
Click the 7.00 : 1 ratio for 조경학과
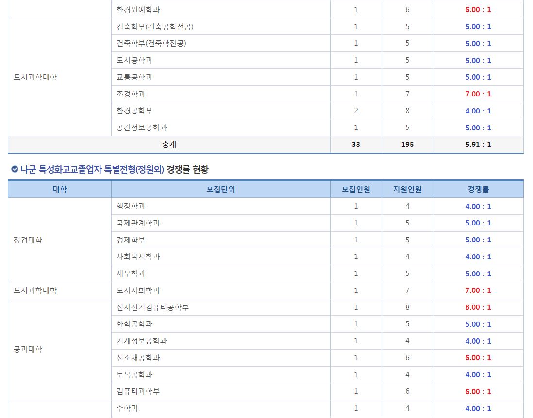click(x=478, y=94)
